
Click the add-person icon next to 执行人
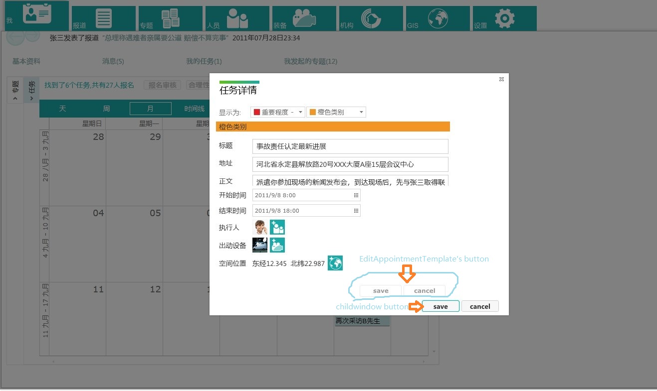point(277,227)
